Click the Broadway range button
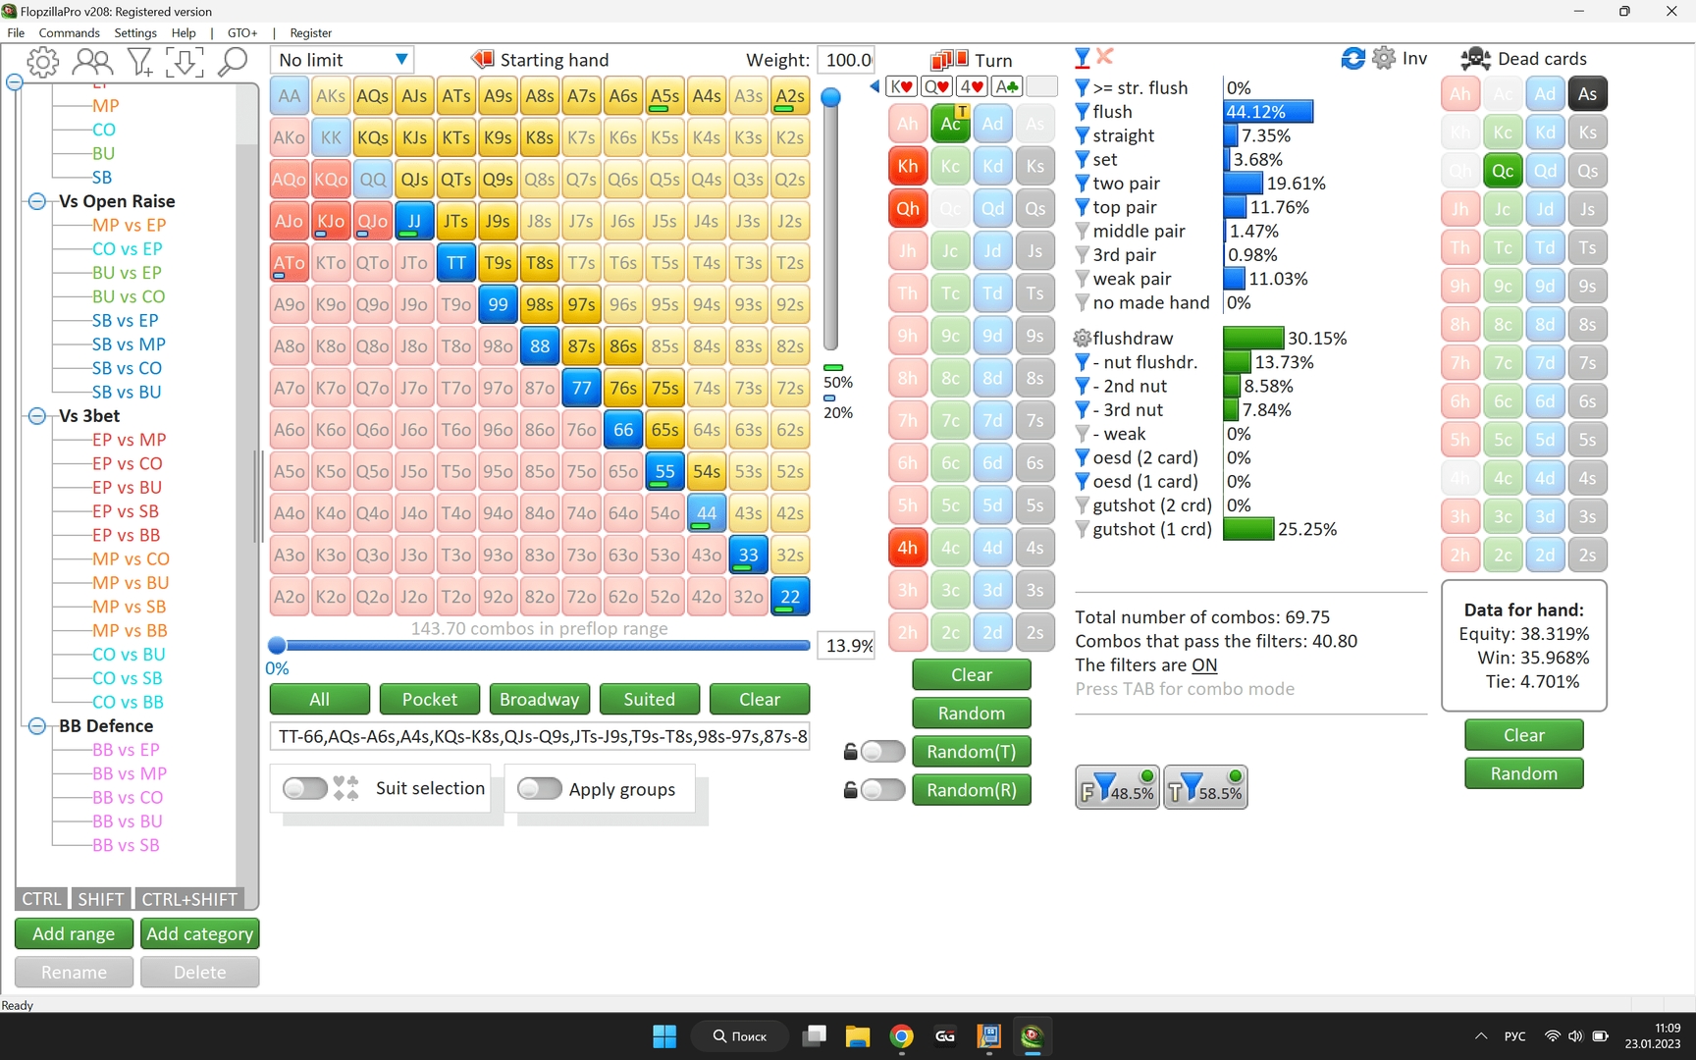 coord(539,699)
